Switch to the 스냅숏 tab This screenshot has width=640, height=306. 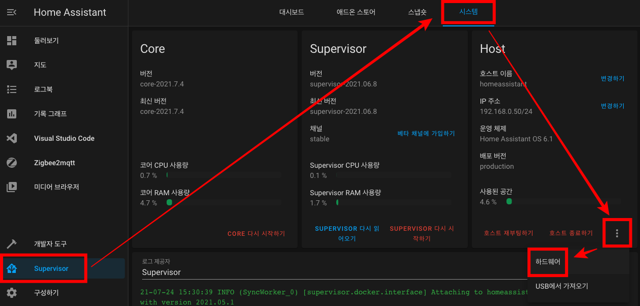(417, 12)
